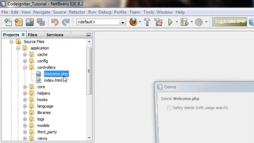The image size is (254, 143).
Task: Click the green Run Project icon
Action: point(170,22)
